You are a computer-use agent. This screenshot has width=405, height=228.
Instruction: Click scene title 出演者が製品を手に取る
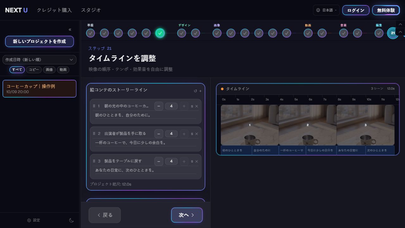click(125, 134)
